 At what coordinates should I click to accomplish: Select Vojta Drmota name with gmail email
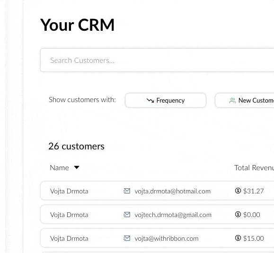coord(69,215)
